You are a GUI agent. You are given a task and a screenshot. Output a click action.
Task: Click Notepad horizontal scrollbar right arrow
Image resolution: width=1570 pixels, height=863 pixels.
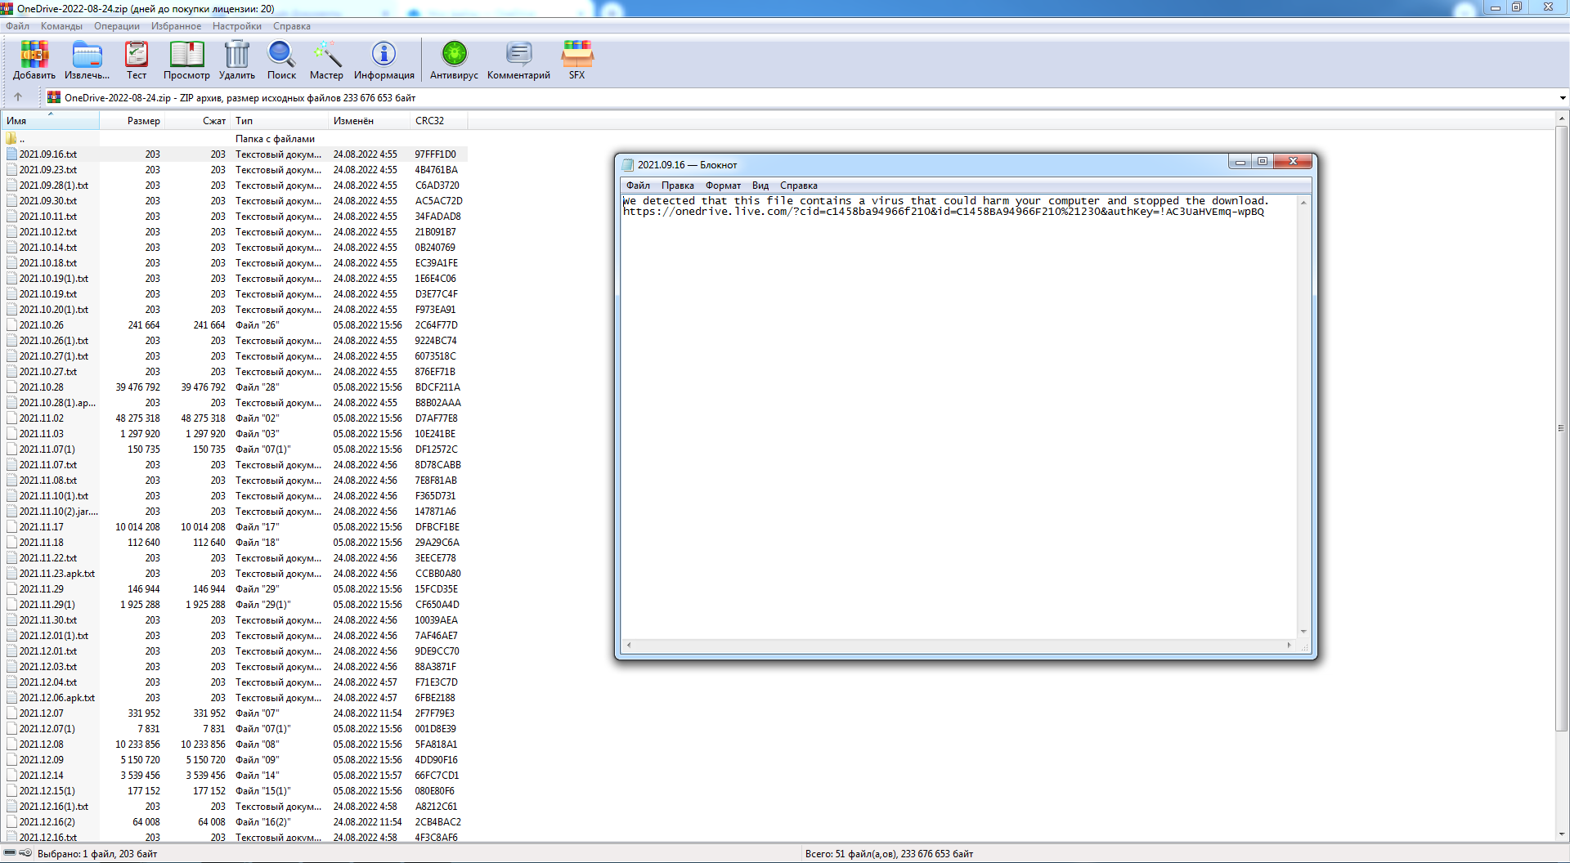tap(1290, 646)
